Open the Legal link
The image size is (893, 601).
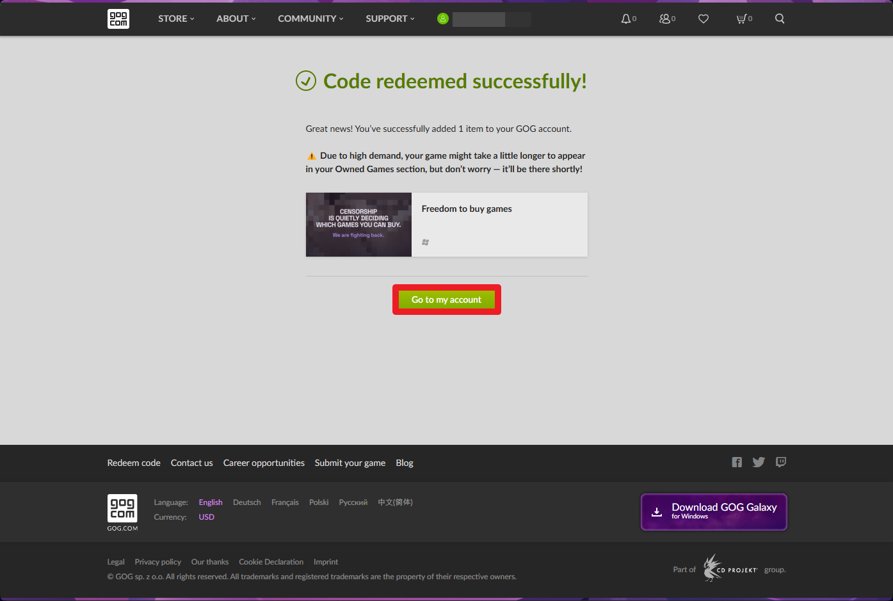(116, 562)
